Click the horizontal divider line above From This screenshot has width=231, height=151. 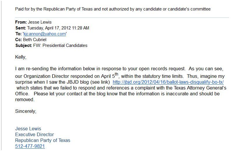122,18
